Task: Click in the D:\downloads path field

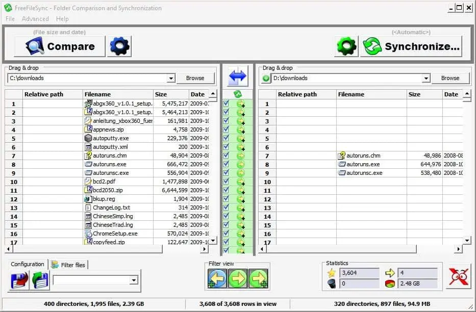Action: click(x=346, y=78)
